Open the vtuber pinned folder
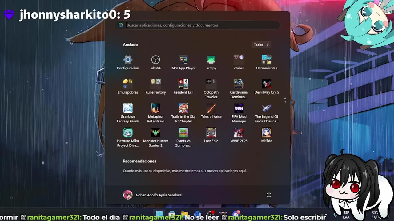 [x=239, y=63]
